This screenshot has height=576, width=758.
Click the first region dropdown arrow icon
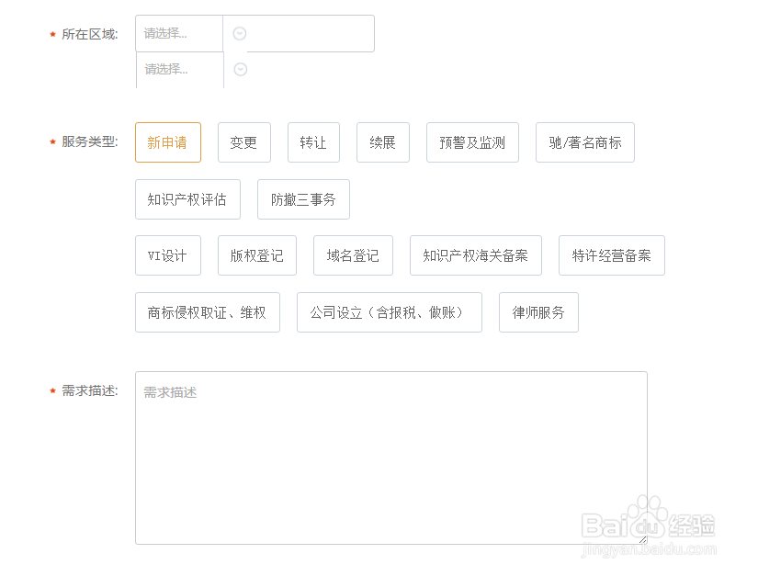240,33
